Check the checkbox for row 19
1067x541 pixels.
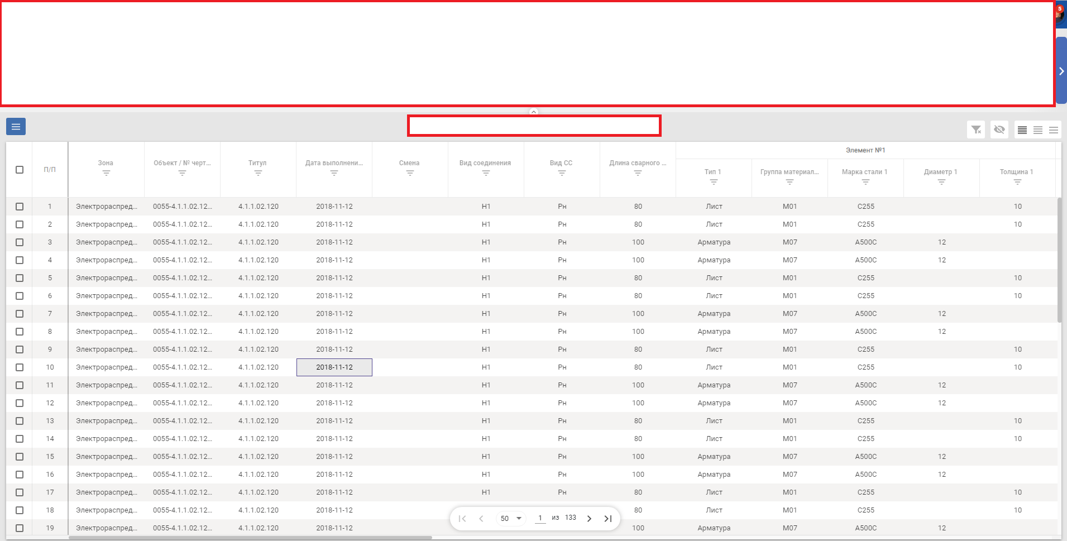[x=20, y=528]
